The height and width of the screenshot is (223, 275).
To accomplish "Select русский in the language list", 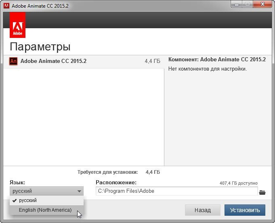I will point(47,200).
